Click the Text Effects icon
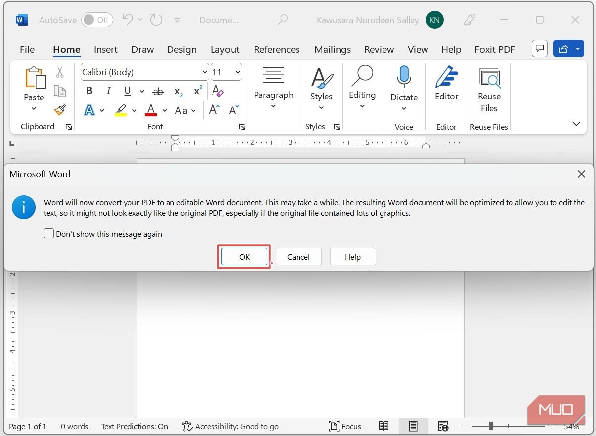596x436 pixels. pyautogui.click(x=89, y=110)
